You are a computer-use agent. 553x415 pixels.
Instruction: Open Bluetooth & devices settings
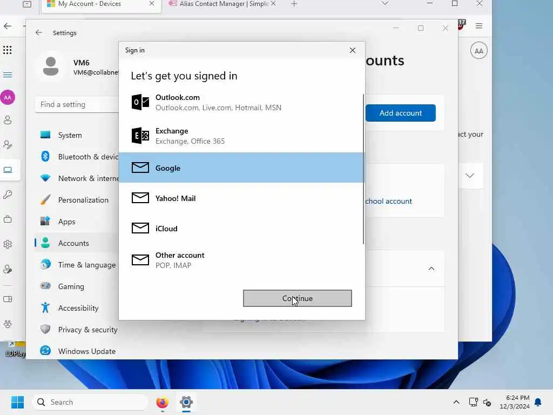coord(77,156)
